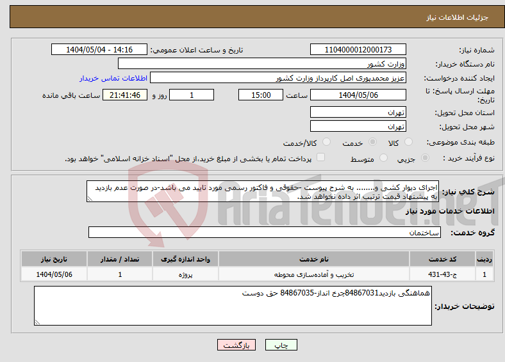Click the description textarea resize handle
The width and height of the screenshot is (505, 362).
tap(90, 199)
